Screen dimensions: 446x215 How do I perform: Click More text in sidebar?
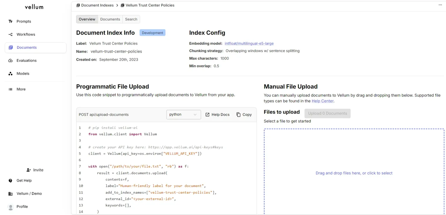coord(21,89)
